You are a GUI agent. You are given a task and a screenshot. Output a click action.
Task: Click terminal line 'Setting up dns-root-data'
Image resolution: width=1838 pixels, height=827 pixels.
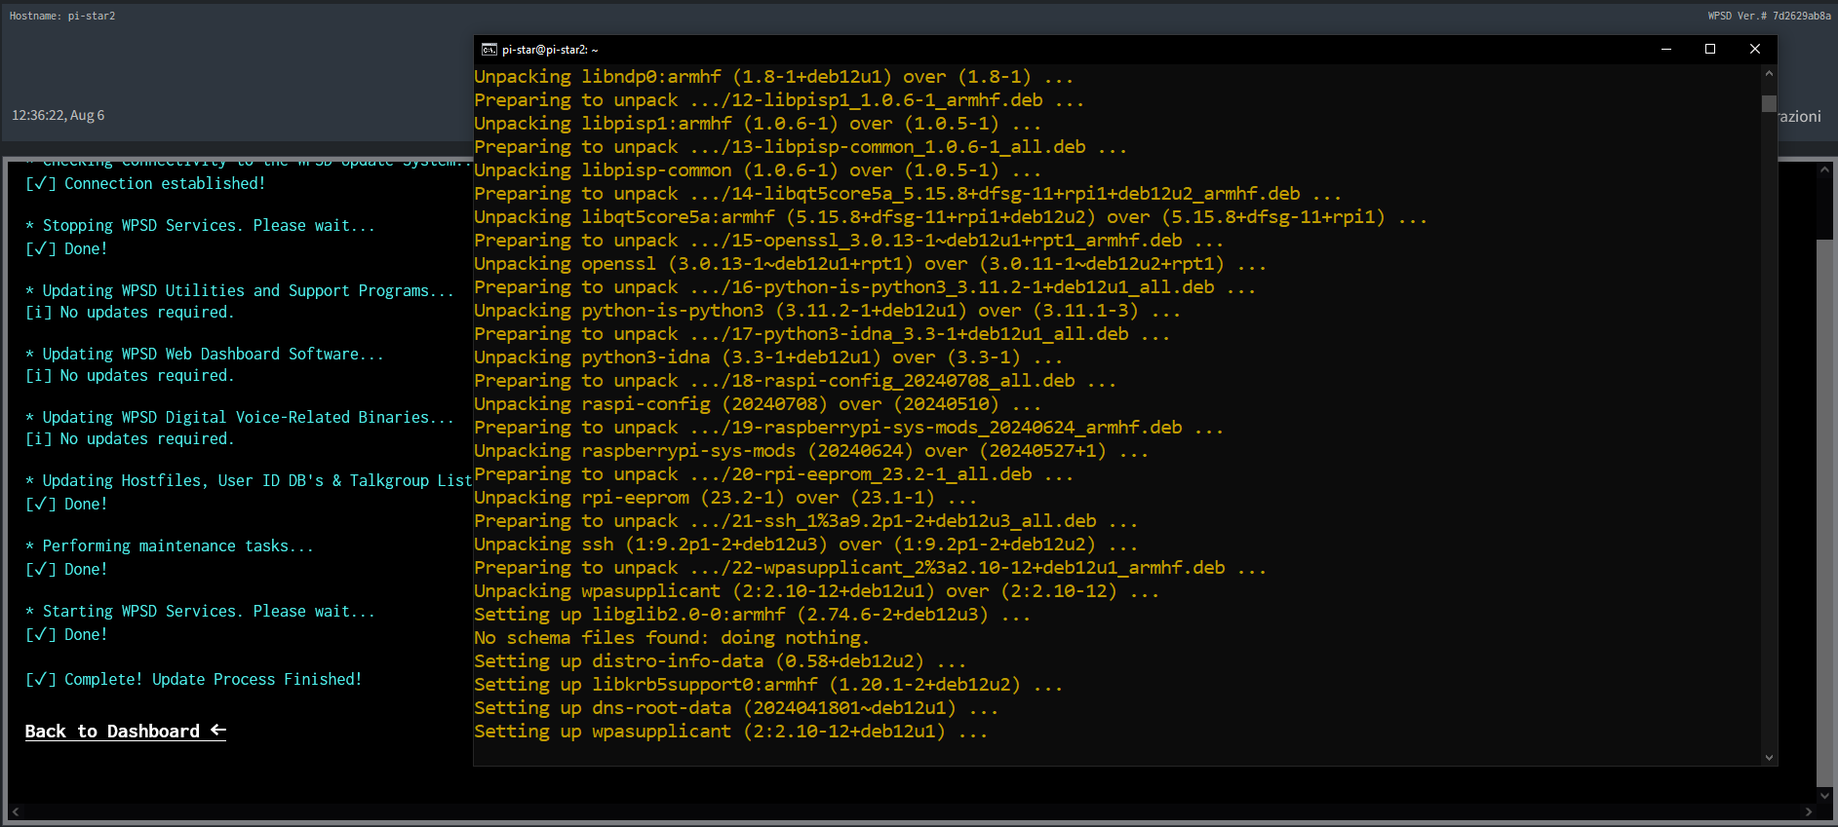click(736, 708)
